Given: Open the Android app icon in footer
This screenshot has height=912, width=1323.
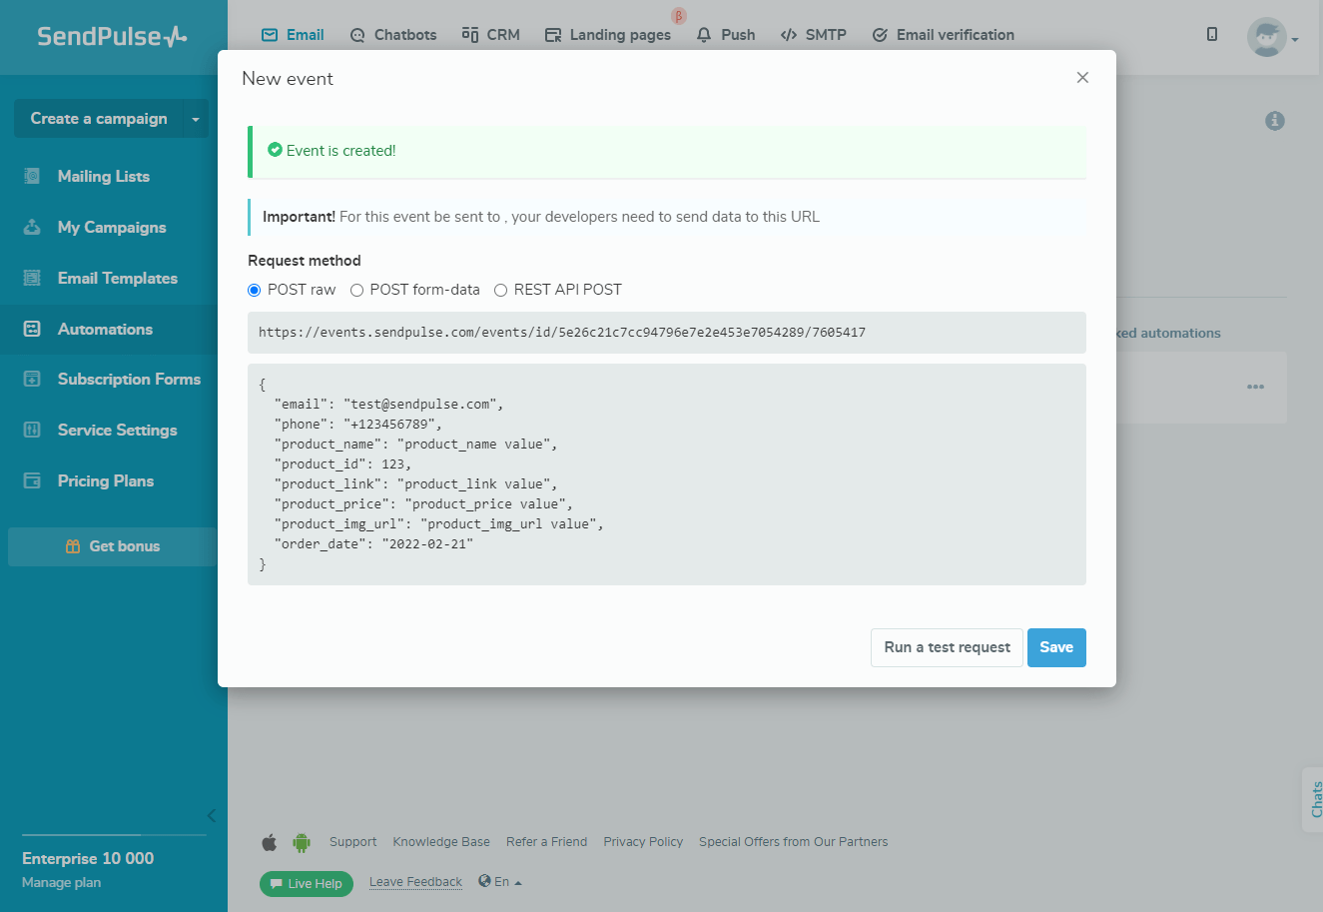Looking at the screenshot, I should [x=301, y=842].
